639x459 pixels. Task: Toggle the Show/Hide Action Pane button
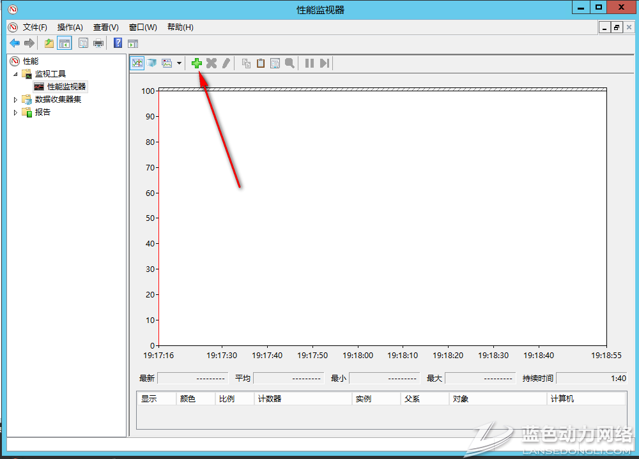(x=133, y=43)
